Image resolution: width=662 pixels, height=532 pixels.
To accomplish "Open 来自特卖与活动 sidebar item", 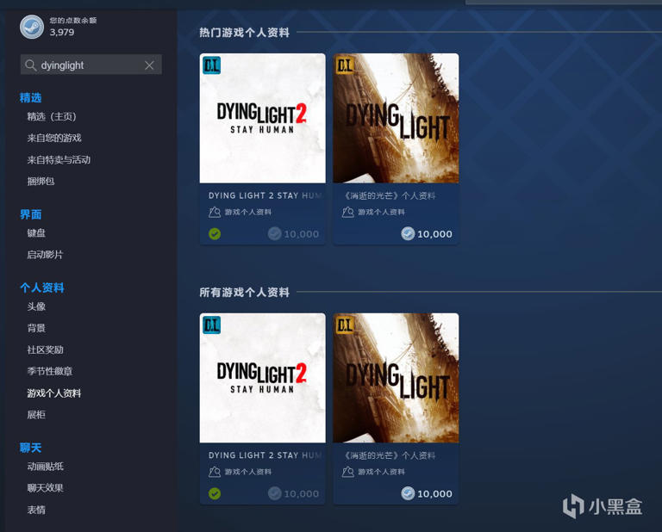I will [59, 160].
